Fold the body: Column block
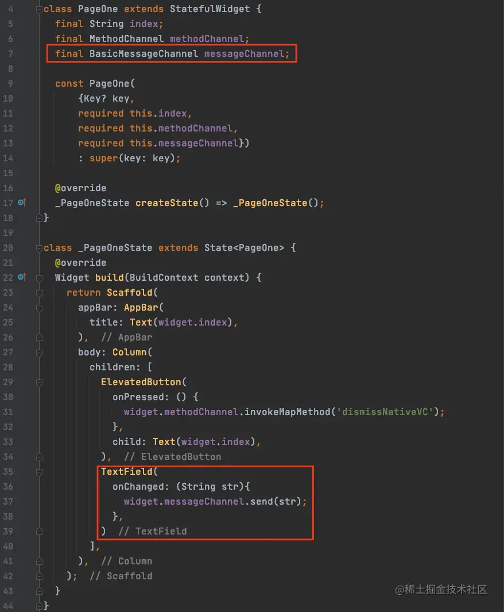This screenshot has height=612, width=504. 39,353
